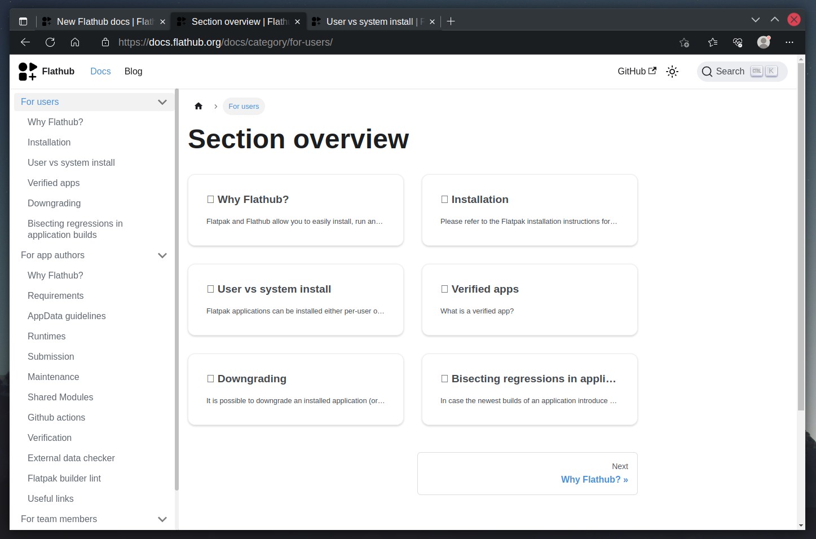Open Flatpak builder lint in sidebar
Viewport: 816px width, 539px height.
(x=64, y=479)
